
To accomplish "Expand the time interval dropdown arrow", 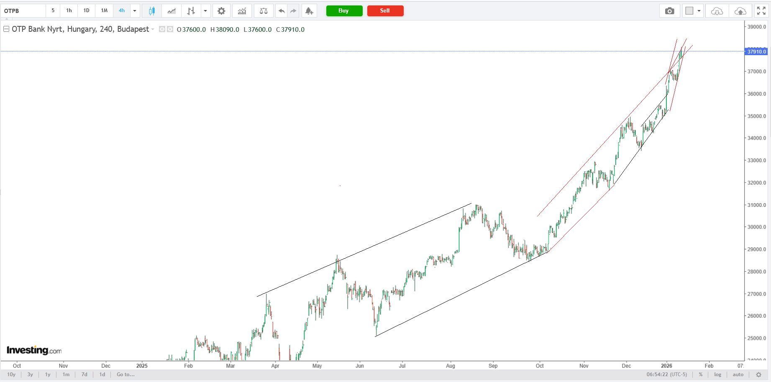I will point(135,11).
